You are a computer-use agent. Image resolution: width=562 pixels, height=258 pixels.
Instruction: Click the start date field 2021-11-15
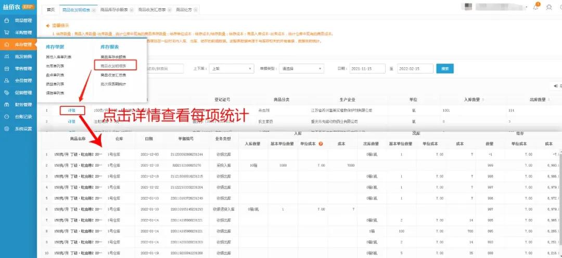[366, 69]
